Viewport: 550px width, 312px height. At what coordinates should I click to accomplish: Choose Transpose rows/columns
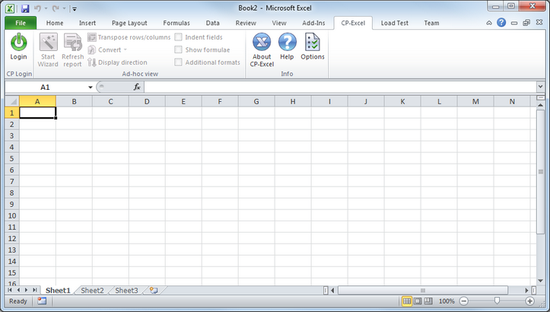pos(129,37)
